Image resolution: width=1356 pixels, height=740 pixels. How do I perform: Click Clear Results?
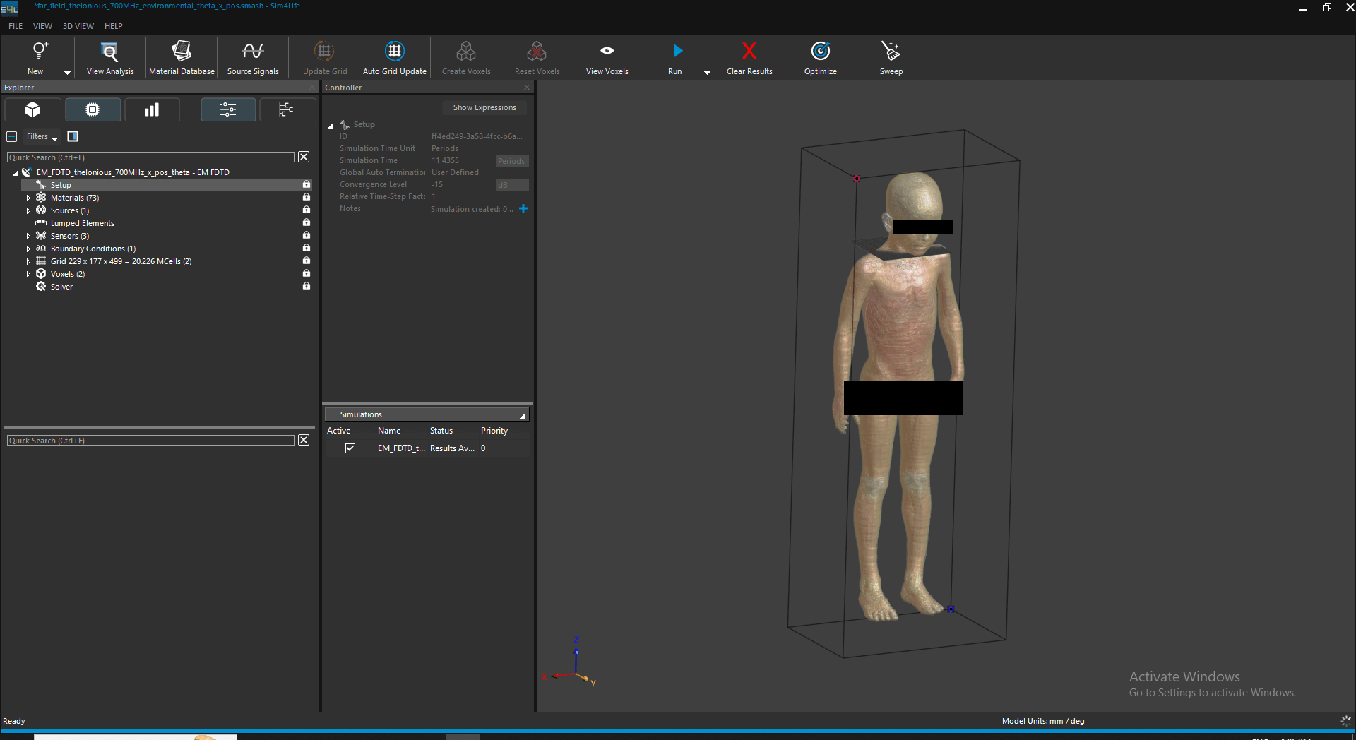(749, 57)
